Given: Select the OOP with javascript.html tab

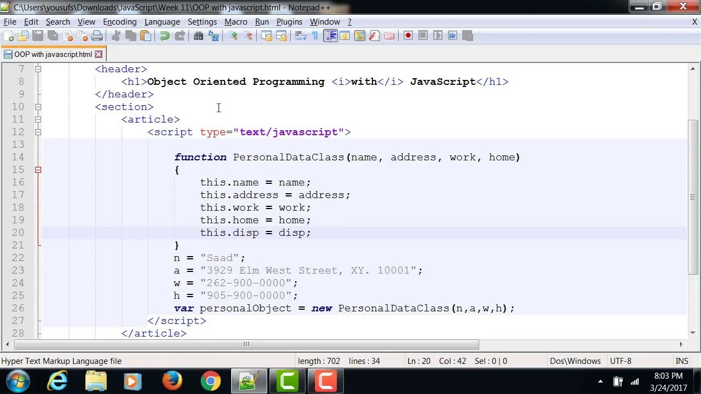Looking at the screenshot, I should pyautogui.click(x=53, y=54).
